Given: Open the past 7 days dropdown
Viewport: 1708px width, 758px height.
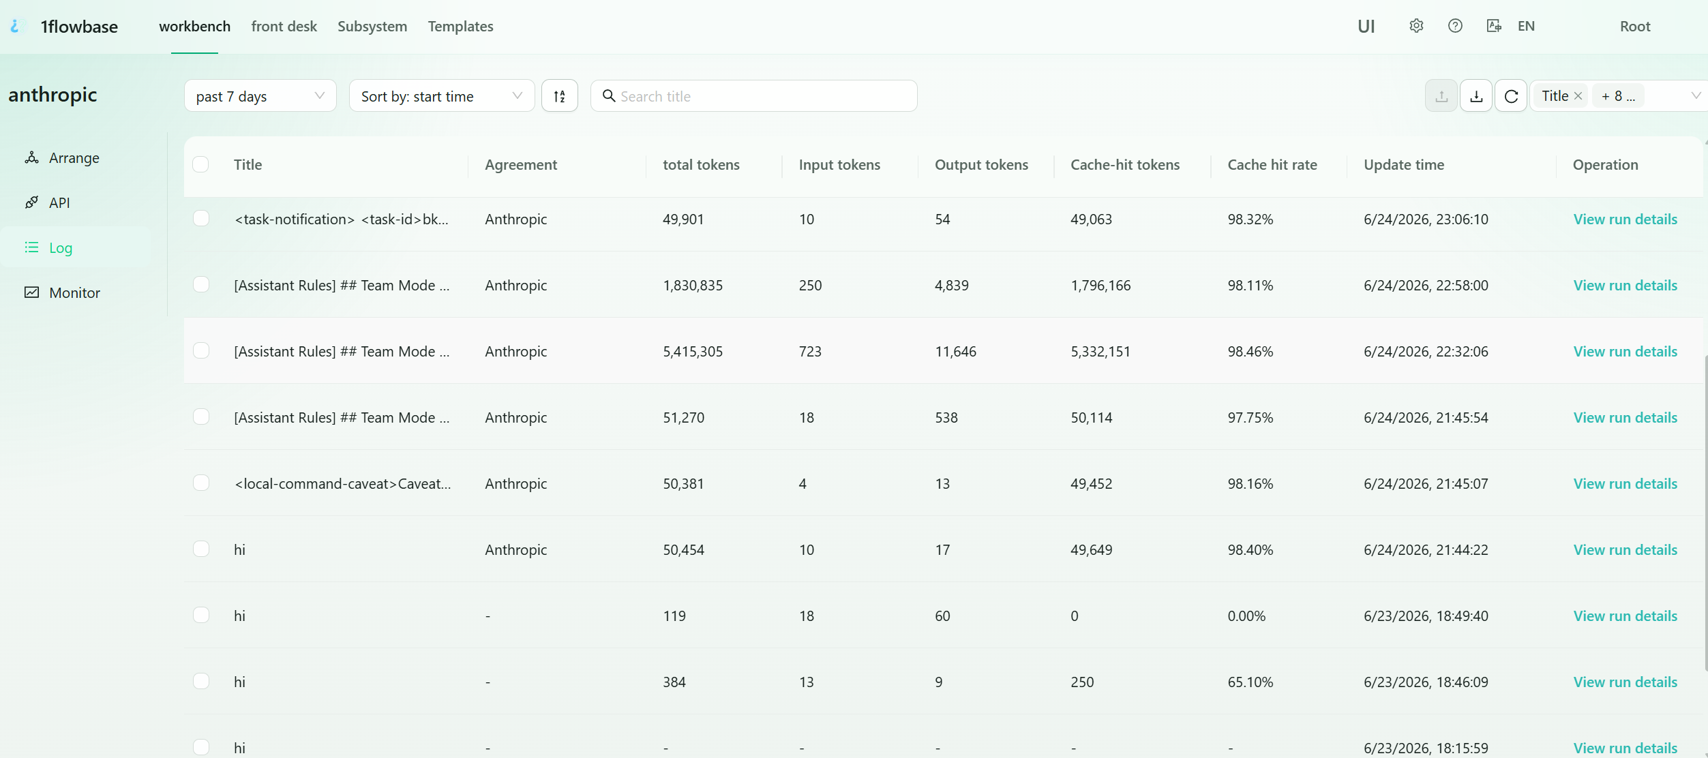Looking at the screenshot, I should 260,96.
